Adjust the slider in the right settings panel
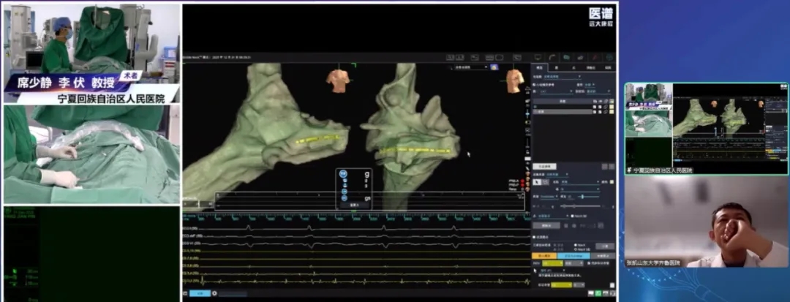Viewport: 790px width, 302px height. pos(583,197)
